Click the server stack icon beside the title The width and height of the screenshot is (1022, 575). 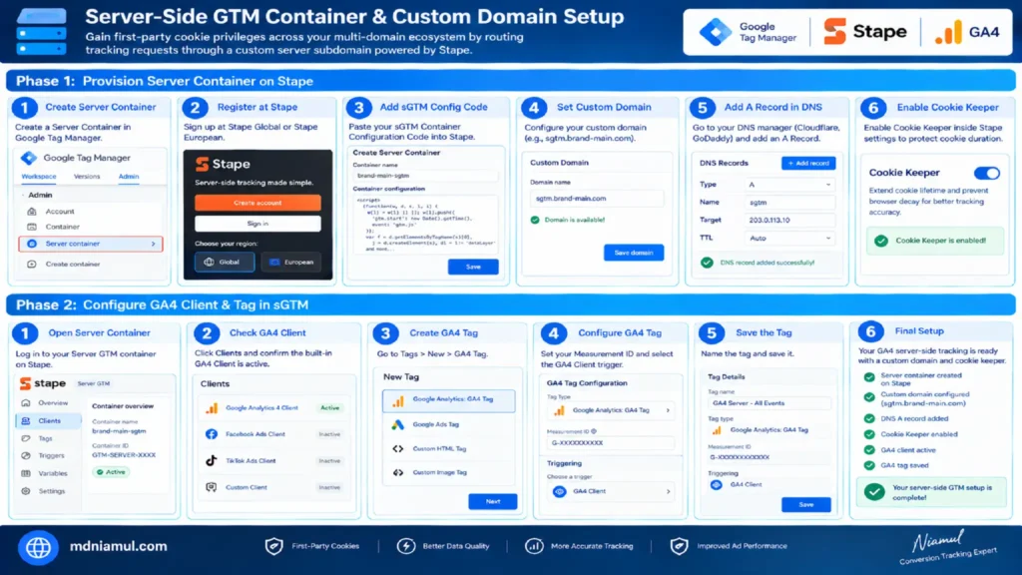pyautogui.click(x=41, y=32)
